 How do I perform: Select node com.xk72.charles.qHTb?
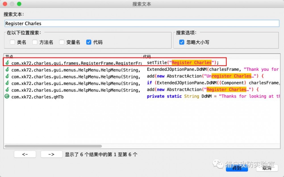37,97
